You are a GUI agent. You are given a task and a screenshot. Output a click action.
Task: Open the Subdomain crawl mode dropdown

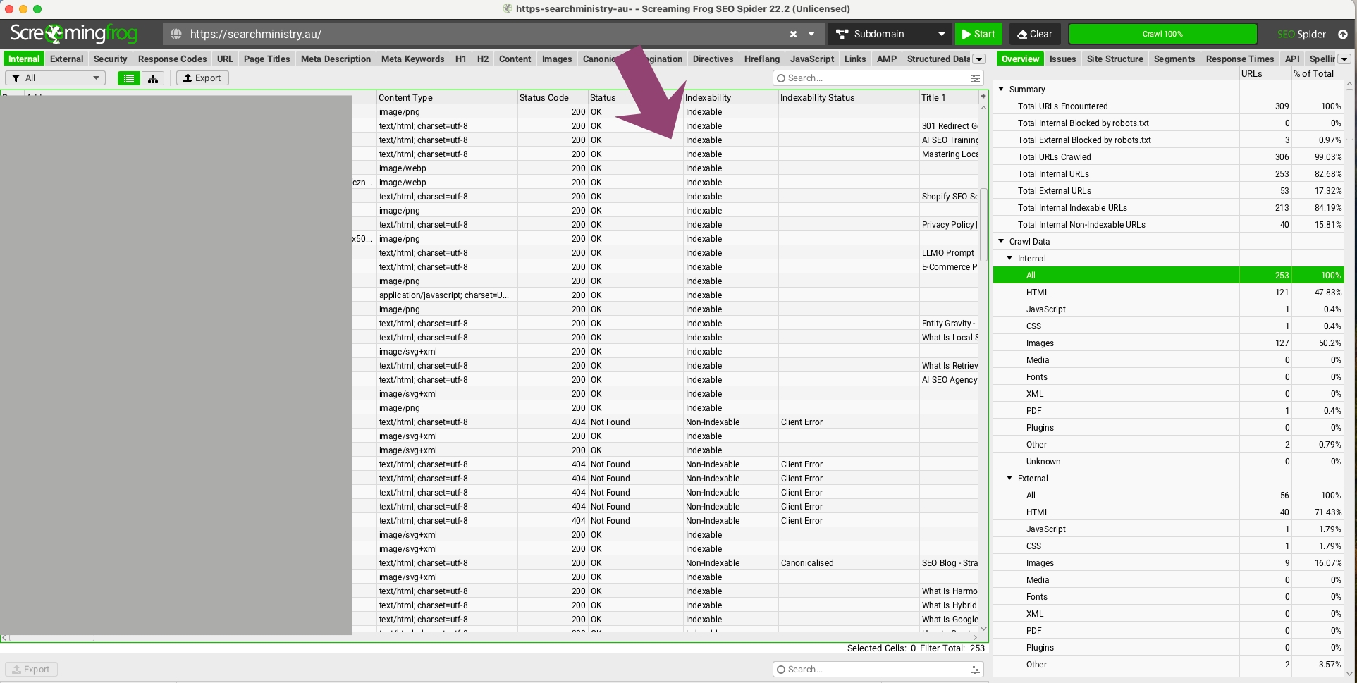[890, 34]
